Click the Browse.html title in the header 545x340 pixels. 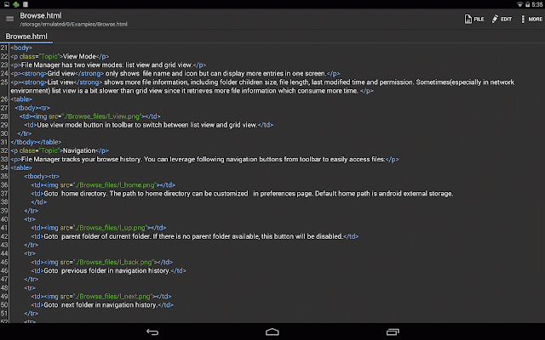(x=41, y=15)
